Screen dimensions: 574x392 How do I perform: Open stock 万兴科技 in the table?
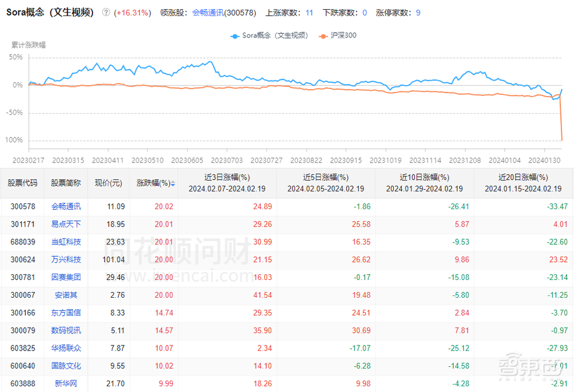click(x=66, y=259)
